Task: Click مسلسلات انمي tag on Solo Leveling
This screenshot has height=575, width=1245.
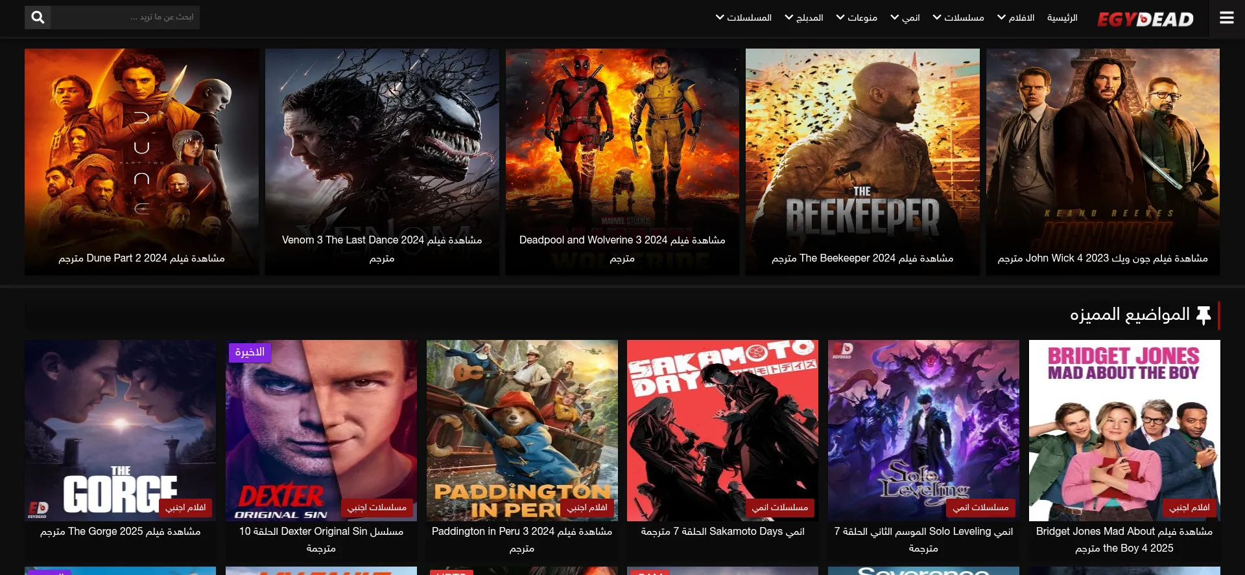Action: (x=980, y=508)
